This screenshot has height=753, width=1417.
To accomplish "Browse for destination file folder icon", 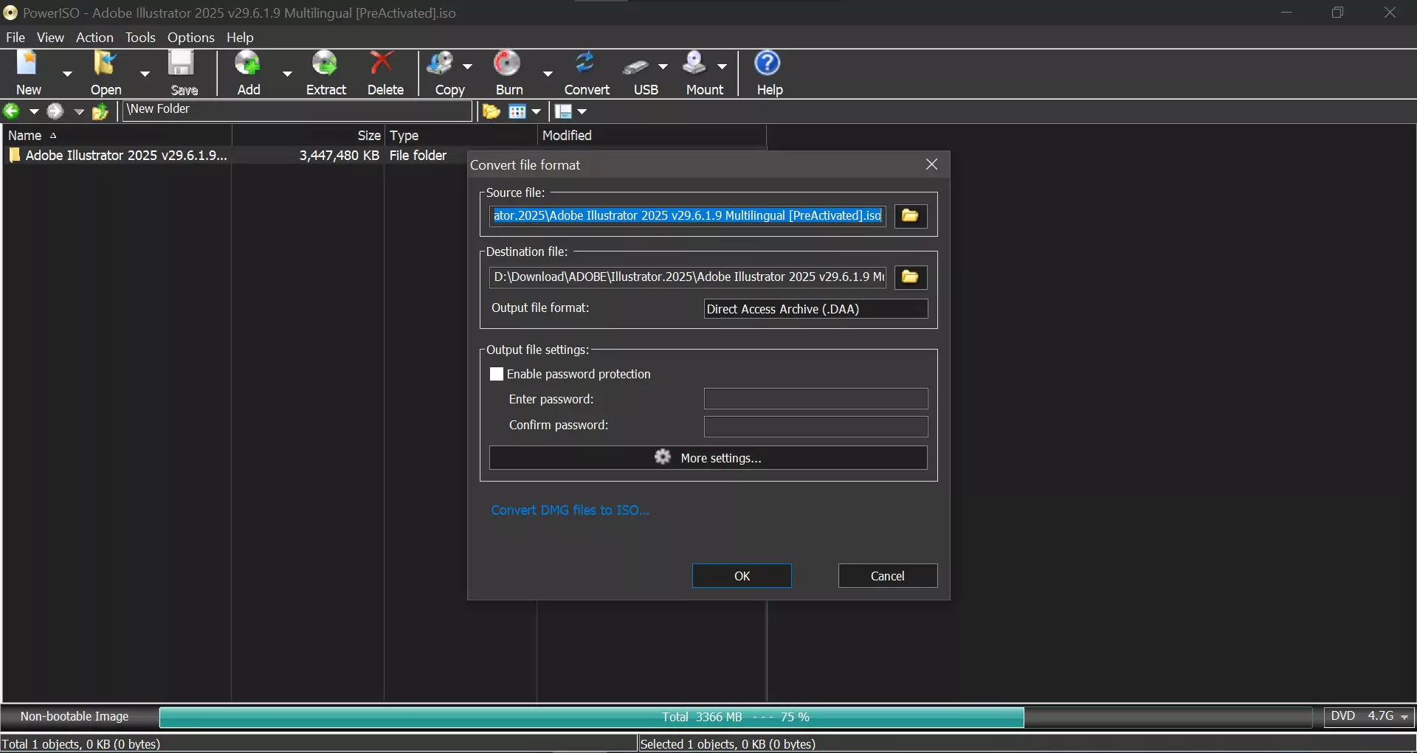I will pos(911,277).
